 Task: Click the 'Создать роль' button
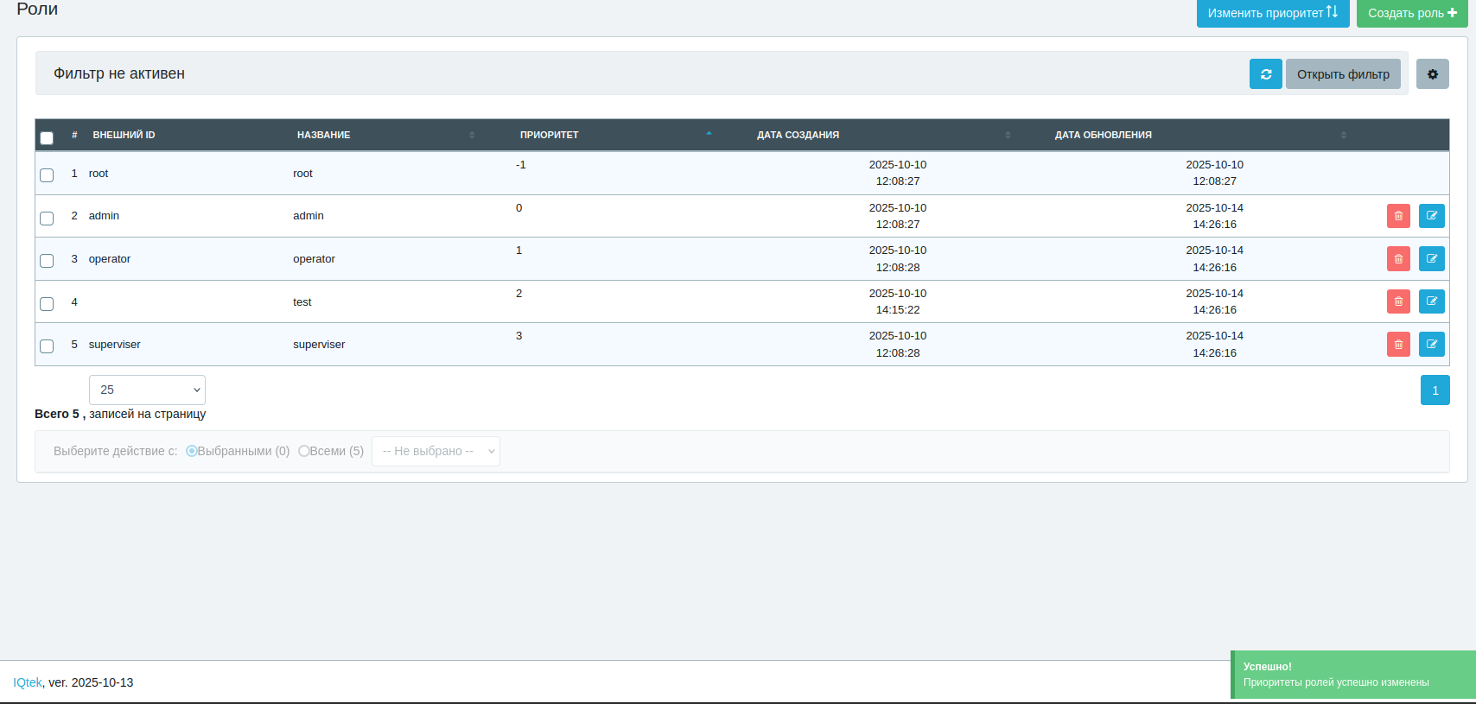(x=1412, y=13)
